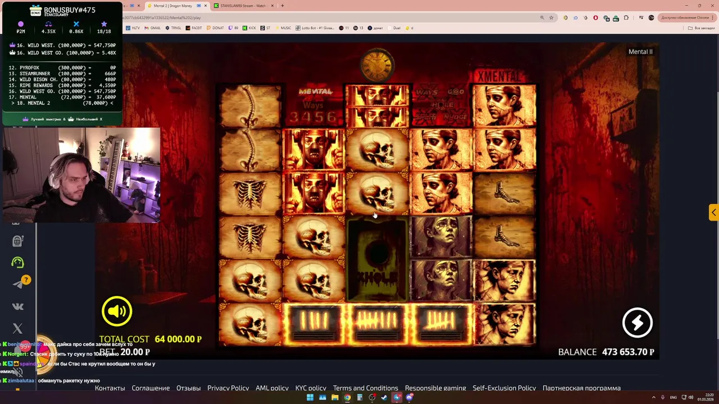The height and width of the screenshot is (404, 719).
Task: Open File Explorer from taskbar
Action: click(x=335, y=397)
